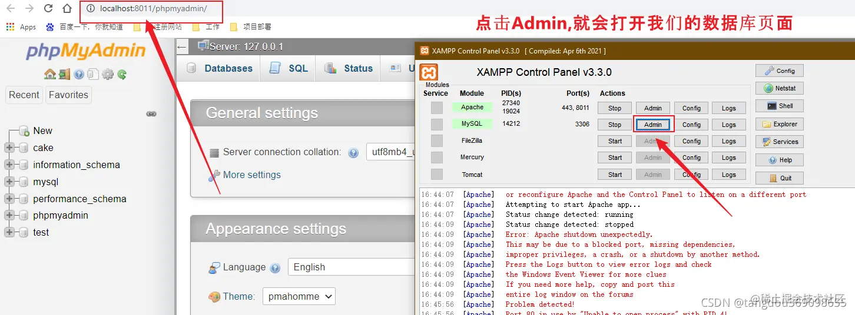
Task: Collapse navigation with the left arrow icon
Action: pos(182,47)
